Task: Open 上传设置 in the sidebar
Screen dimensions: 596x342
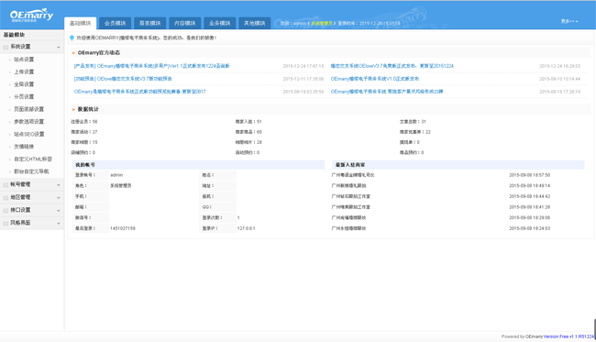Action: [24, 72]
